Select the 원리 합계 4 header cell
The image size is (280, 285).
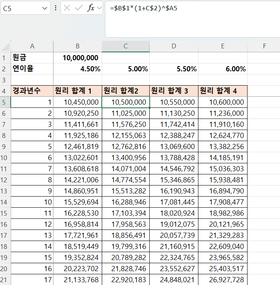pos(223,91)
